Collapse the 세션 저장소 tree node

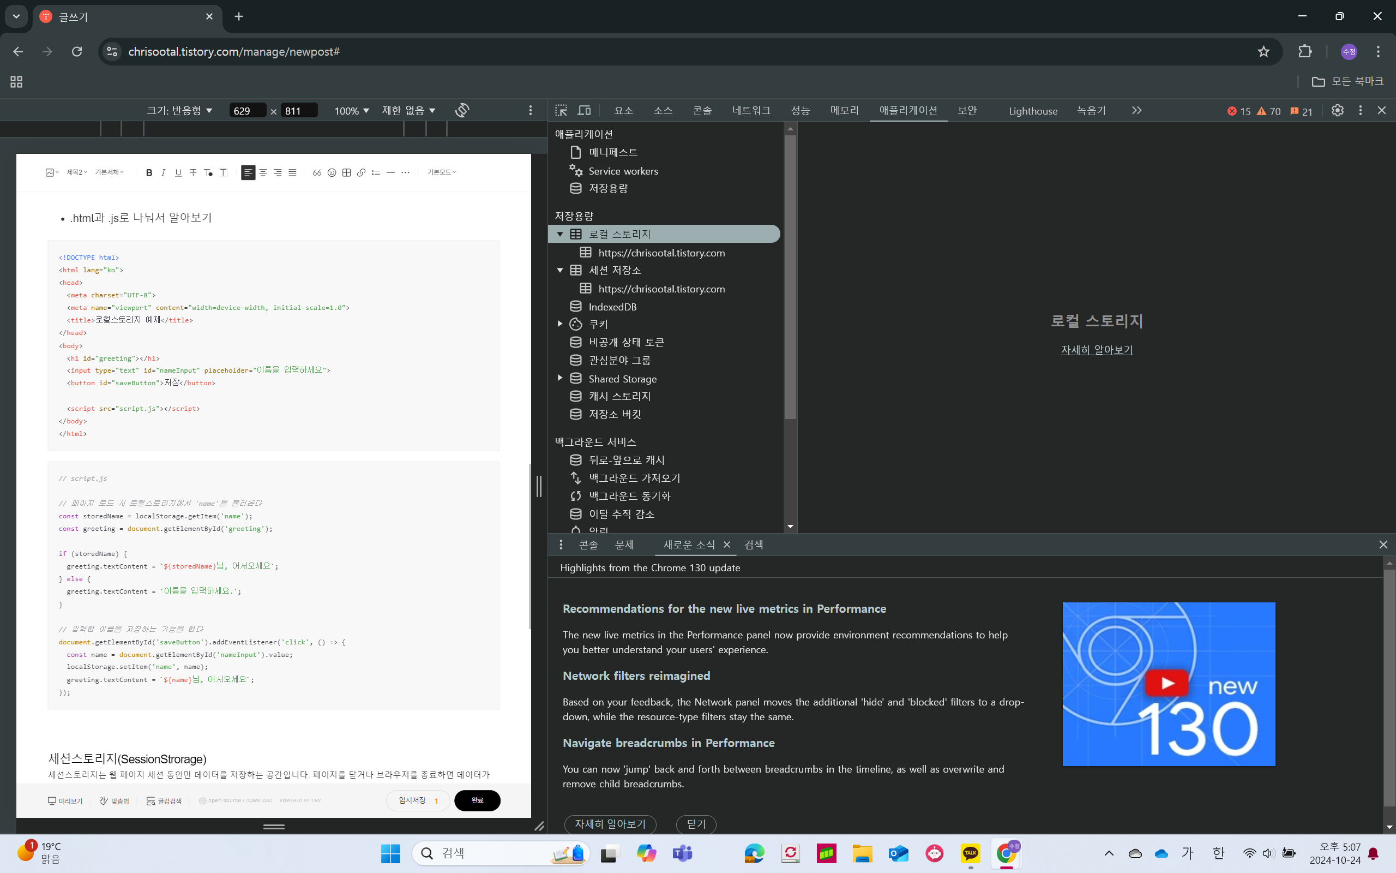click(x=559, y=270)
